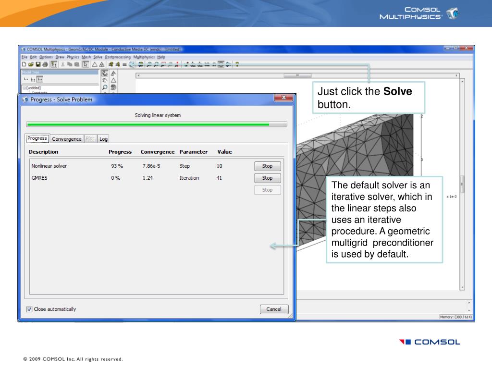The width and height of the screenshot is (492, 369).
Task: Stop the GMRES solver with its Stop button
Action: point(267,178)
